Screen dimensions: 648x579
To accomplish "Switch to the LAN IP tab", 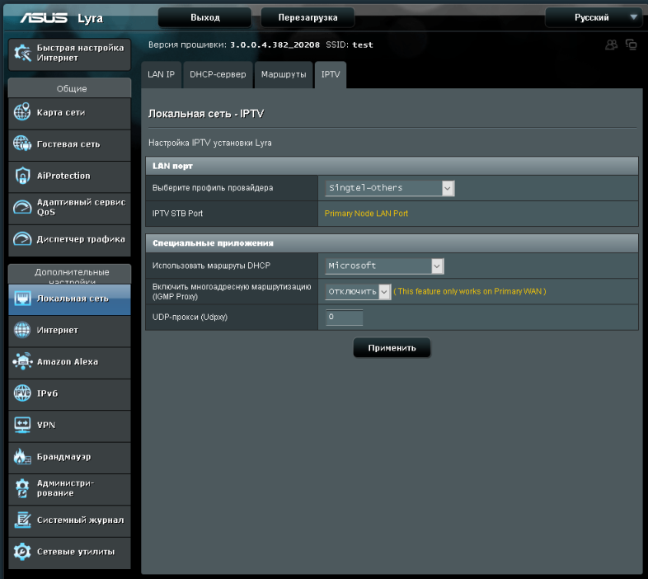I will (x=161, y=74).
